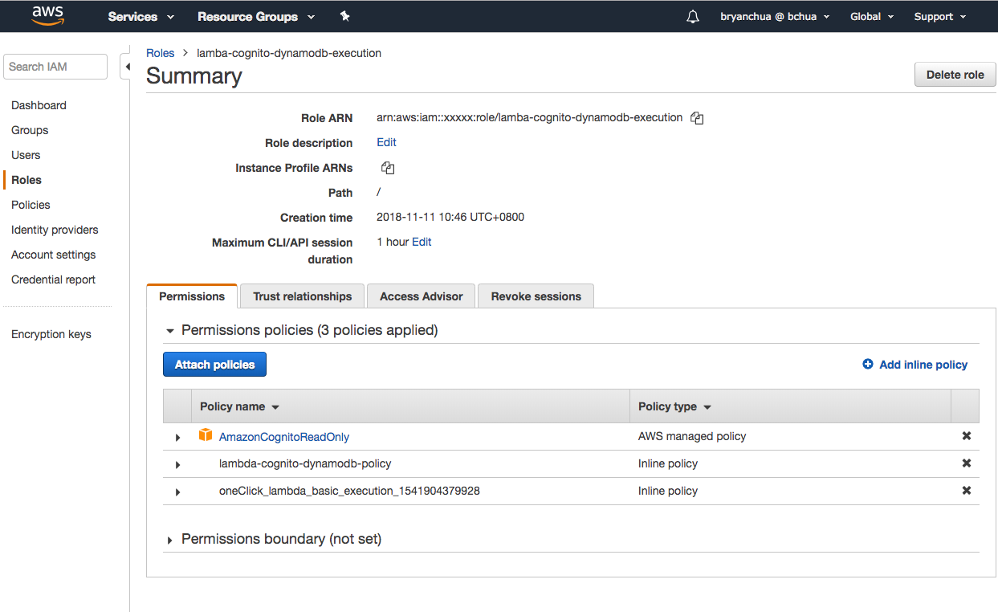998x612 pixels.
Task: Click the plus icon of Add inline policy
Action: point(868,364)
